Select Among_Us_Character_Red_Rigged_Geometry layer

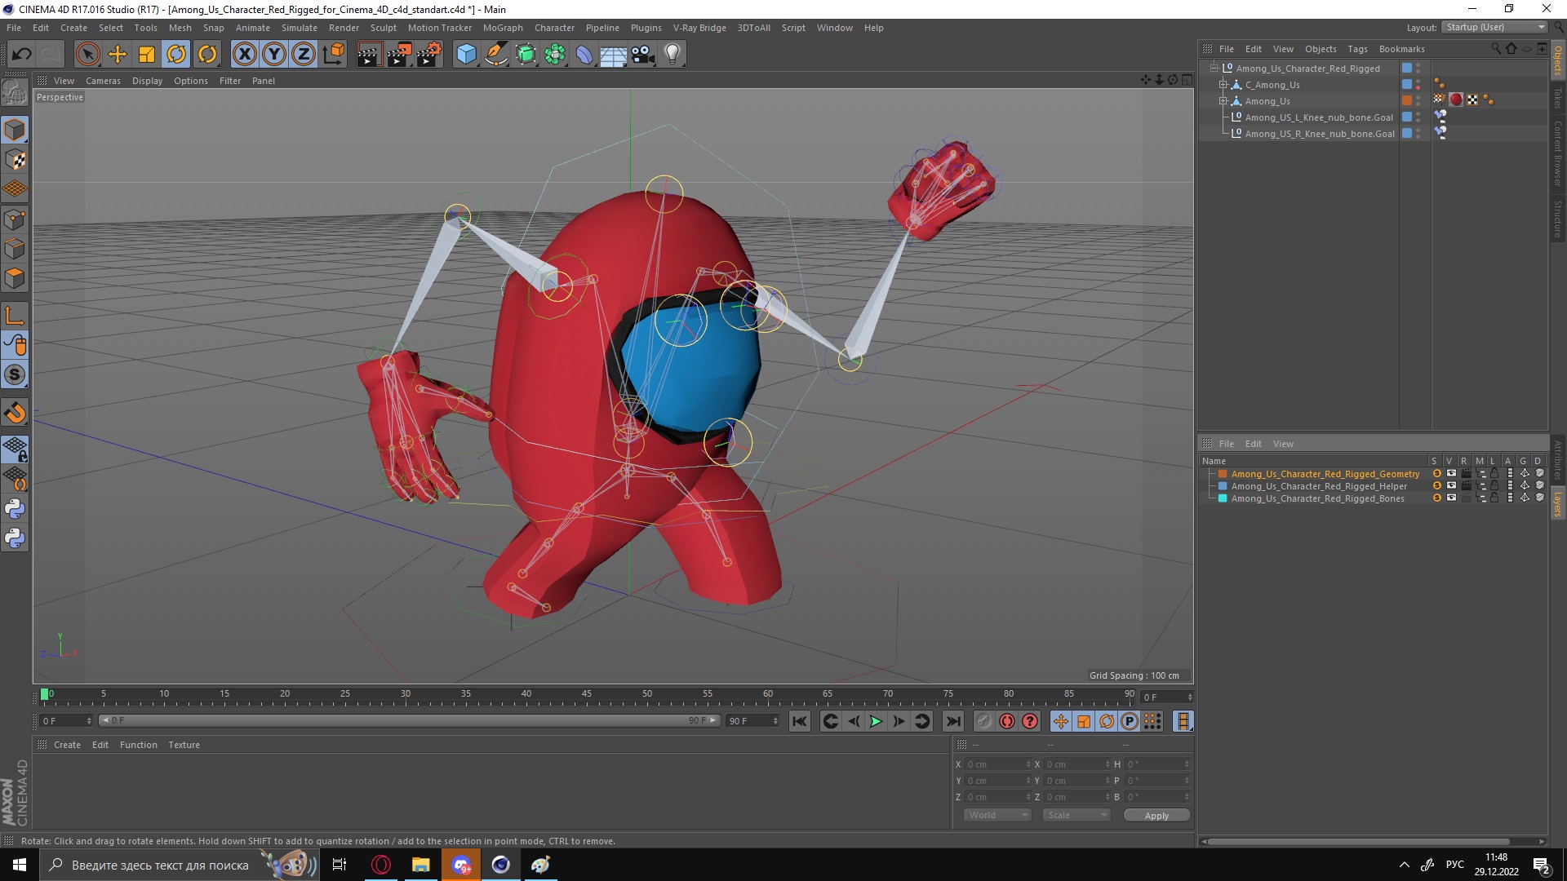1325,474
